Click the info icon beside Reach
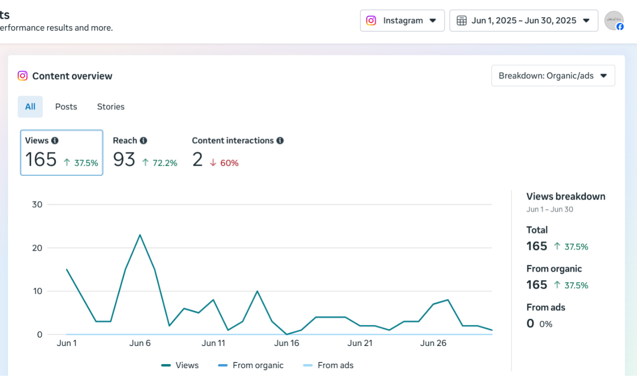 coord(143,141)
